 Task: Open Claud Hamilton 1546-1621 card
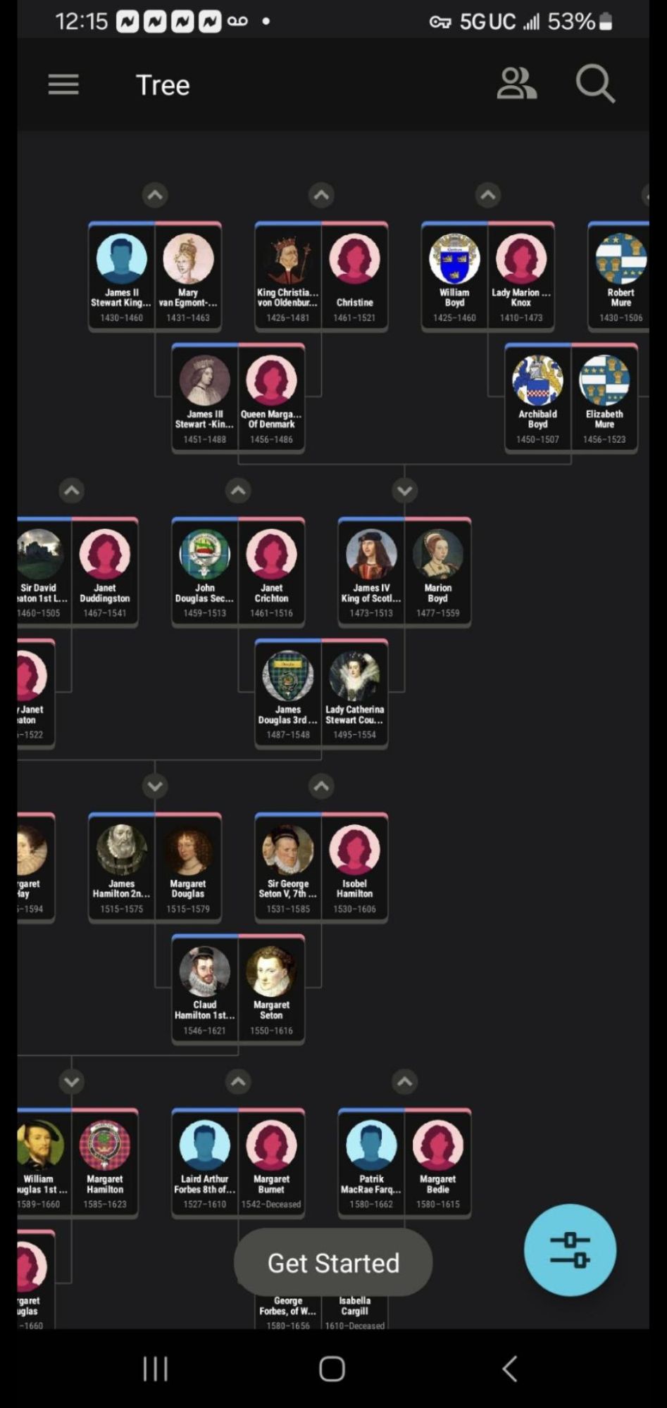(x=205, y=988)
